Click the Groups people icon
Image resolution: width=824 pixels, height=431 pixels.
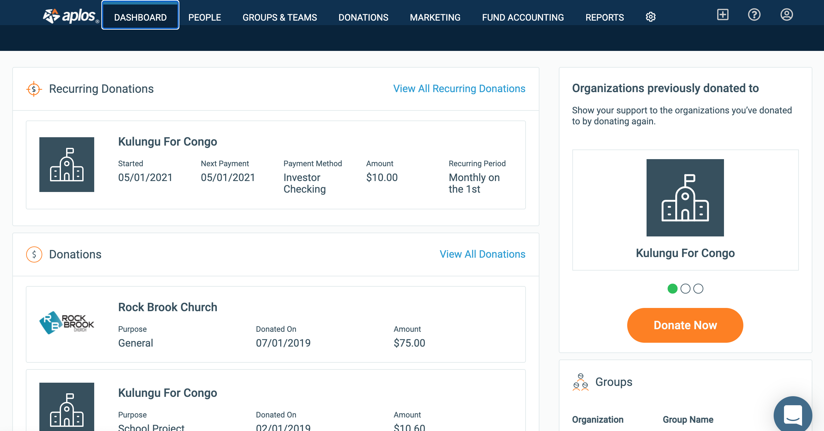[x=580, y=382]
